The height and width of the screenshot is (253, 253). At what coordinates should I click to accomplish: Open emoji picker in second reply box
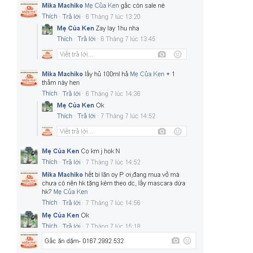click(x=178, y=131)
